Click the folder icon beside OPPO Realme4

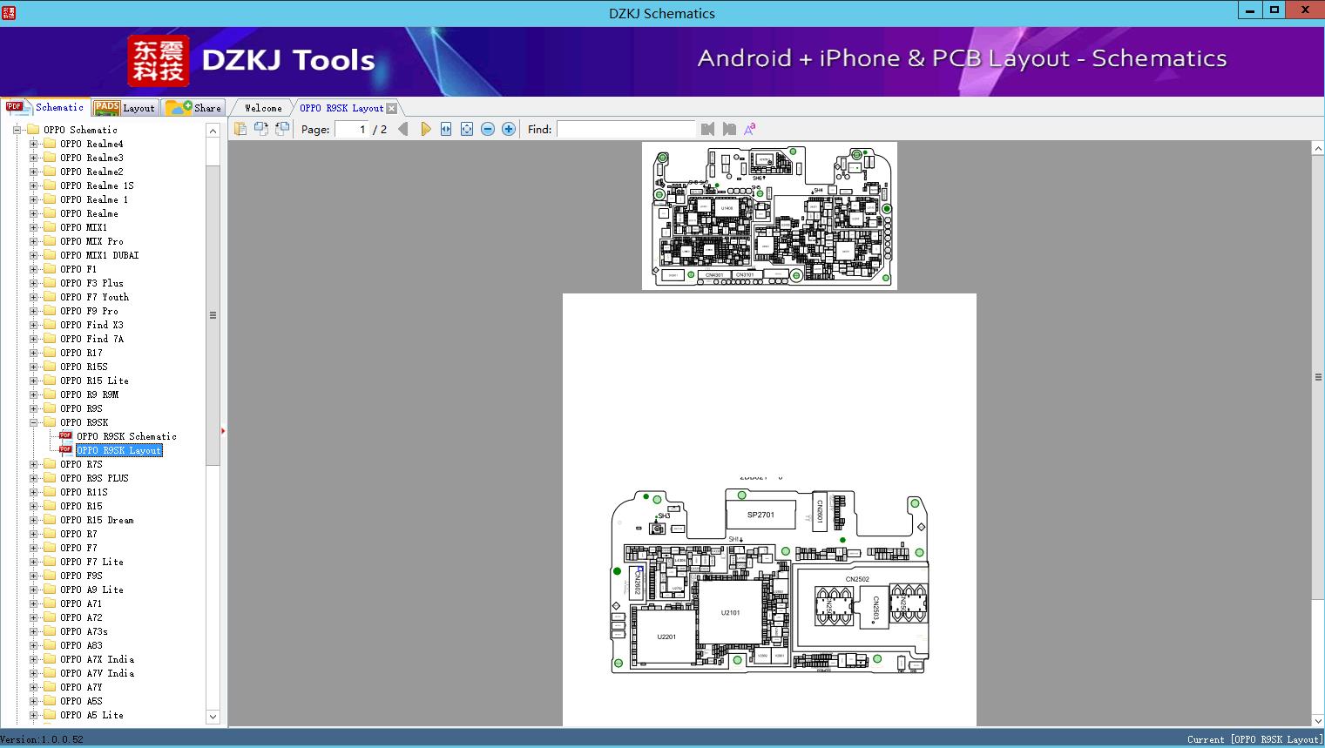coord(50,144)
